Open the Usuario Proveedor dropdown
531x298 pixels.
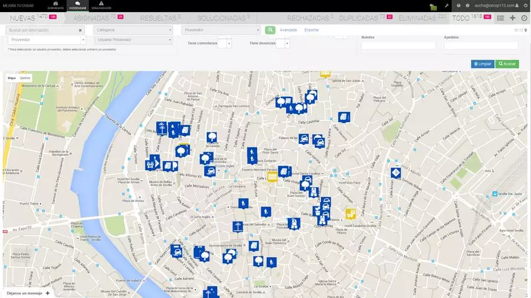click(133, 40)
